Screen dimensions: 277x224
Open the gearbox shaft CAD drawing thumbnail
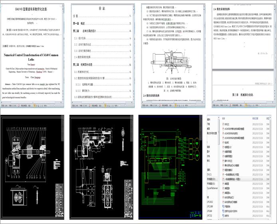[x=32, y=167]
